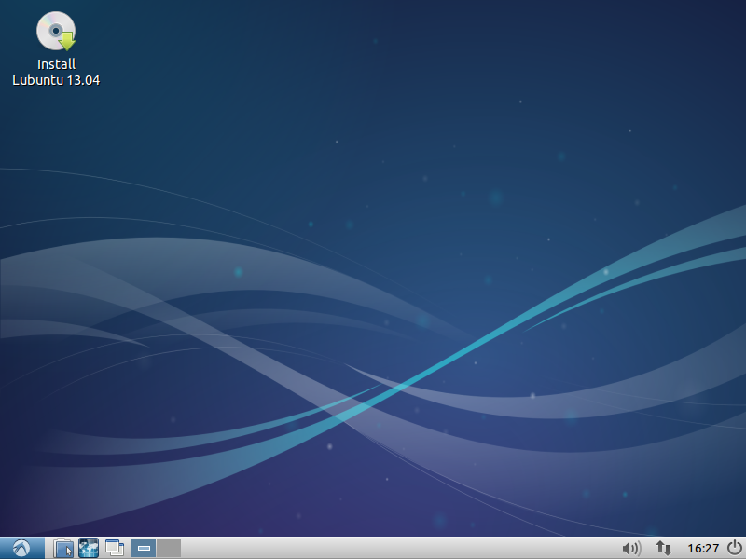Open the volume control speaker icon

tap(631, 549)
